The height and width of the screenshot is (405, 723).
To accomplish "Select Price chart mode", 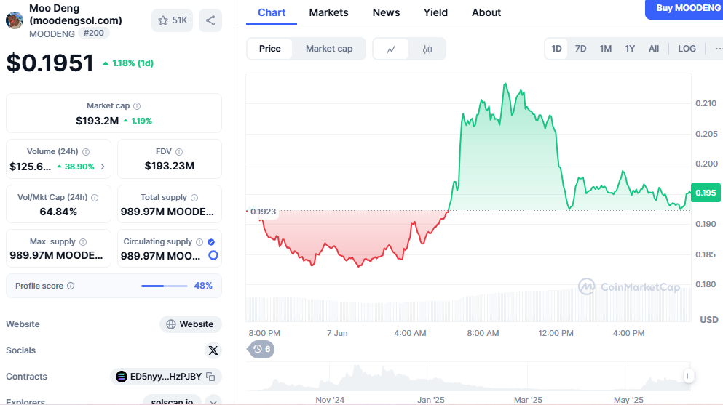I will [x=269, y=49].
